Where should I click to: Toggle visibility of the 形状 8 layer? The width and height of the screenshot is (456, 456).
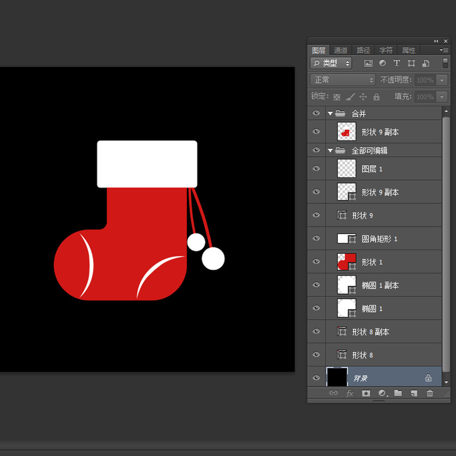[316, 355]
